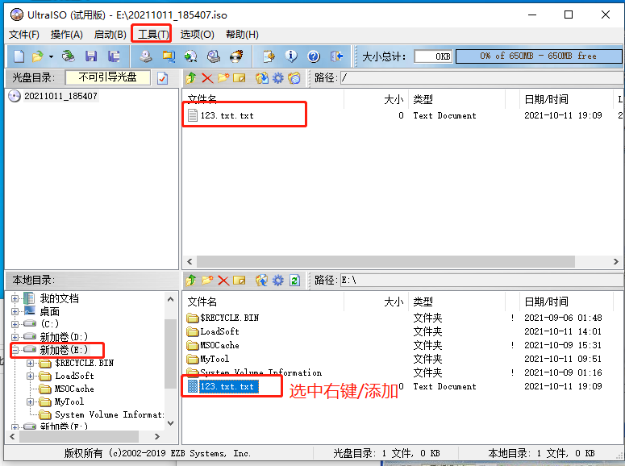Open the dropdown arrow next to Open icon
Viewport: 625px width, 466px height.
tap(51, 56)
